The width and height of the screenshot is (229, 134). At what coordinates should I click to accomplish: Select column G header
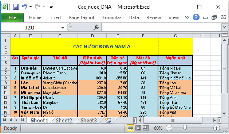tap(175, 36)
